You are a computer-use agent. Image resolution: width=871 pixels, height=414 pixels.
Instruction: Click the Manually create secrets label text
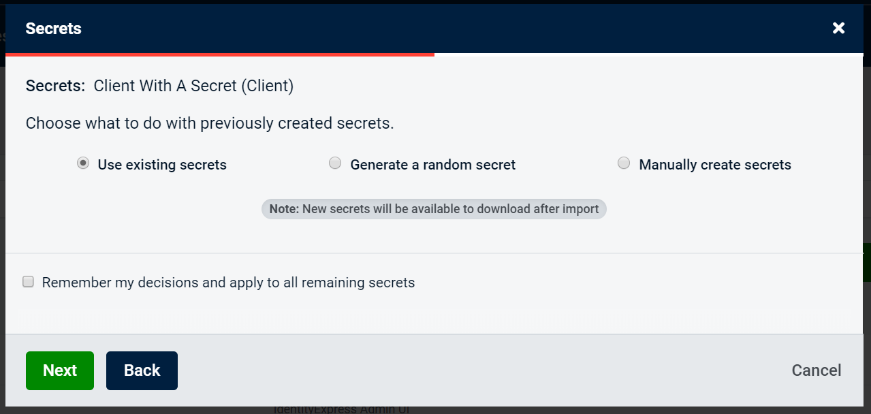pos(714,164)
